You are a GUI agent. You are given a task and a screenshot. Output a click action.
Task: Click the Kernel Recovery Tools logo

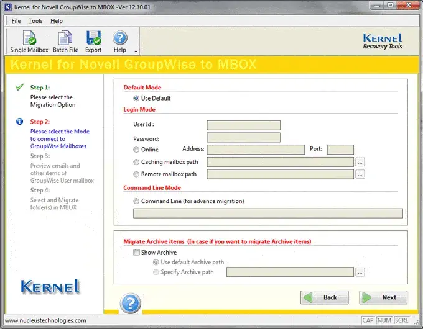pos(383,42)
